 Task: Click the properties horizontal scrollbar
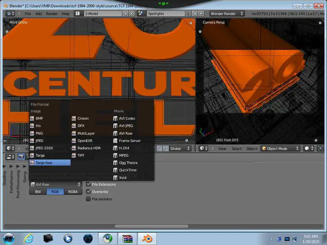151,226
